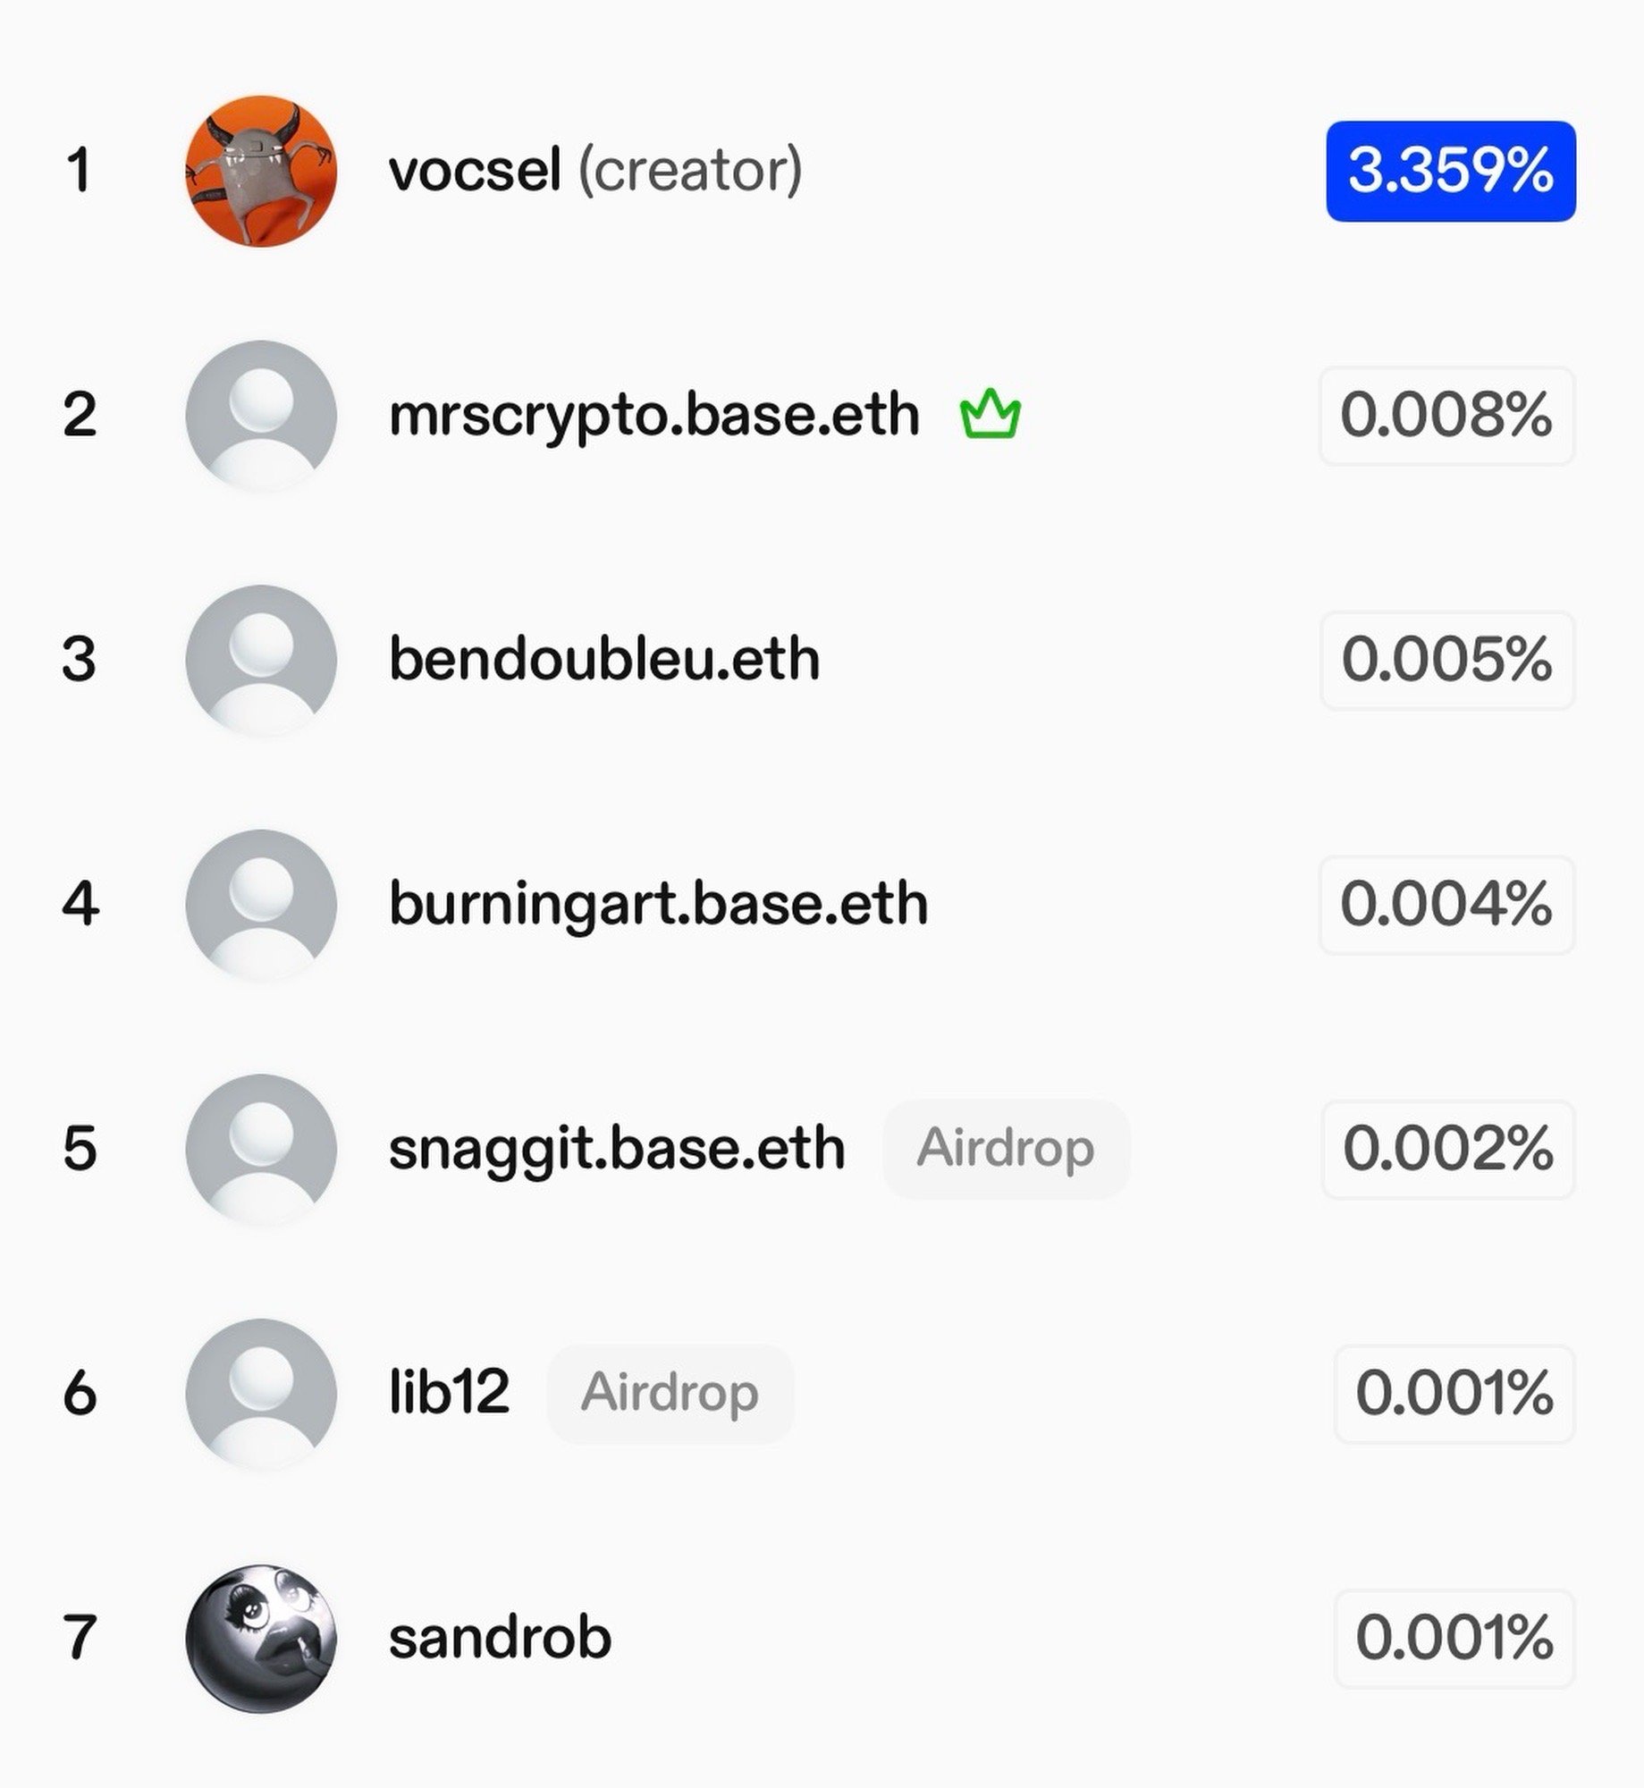Open vocsel's monster avatar
1644x1788 pixels.
[x=261, y=171]
